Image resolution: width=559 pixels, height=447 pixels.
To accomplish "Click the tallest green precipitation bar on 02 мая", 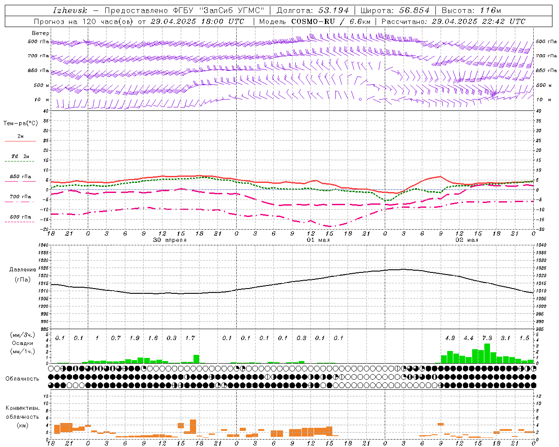I will (x=487, y=354).
